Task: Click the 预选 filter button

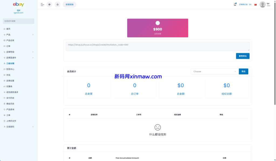Action: click(x=243, y=71)
